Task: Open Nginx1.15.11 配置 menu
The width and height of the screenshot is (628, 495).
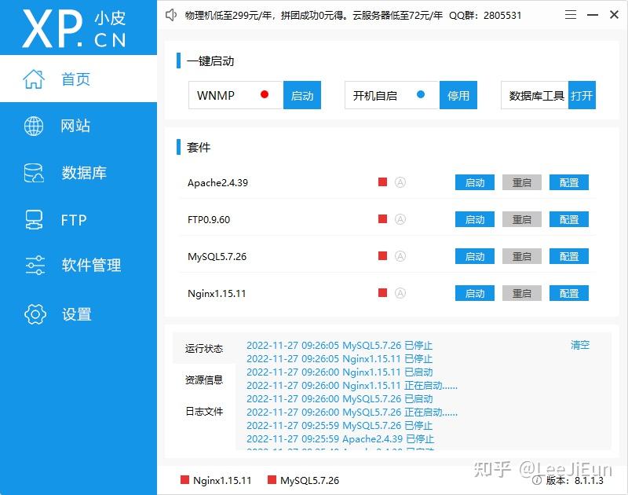Action: (568, 293)
